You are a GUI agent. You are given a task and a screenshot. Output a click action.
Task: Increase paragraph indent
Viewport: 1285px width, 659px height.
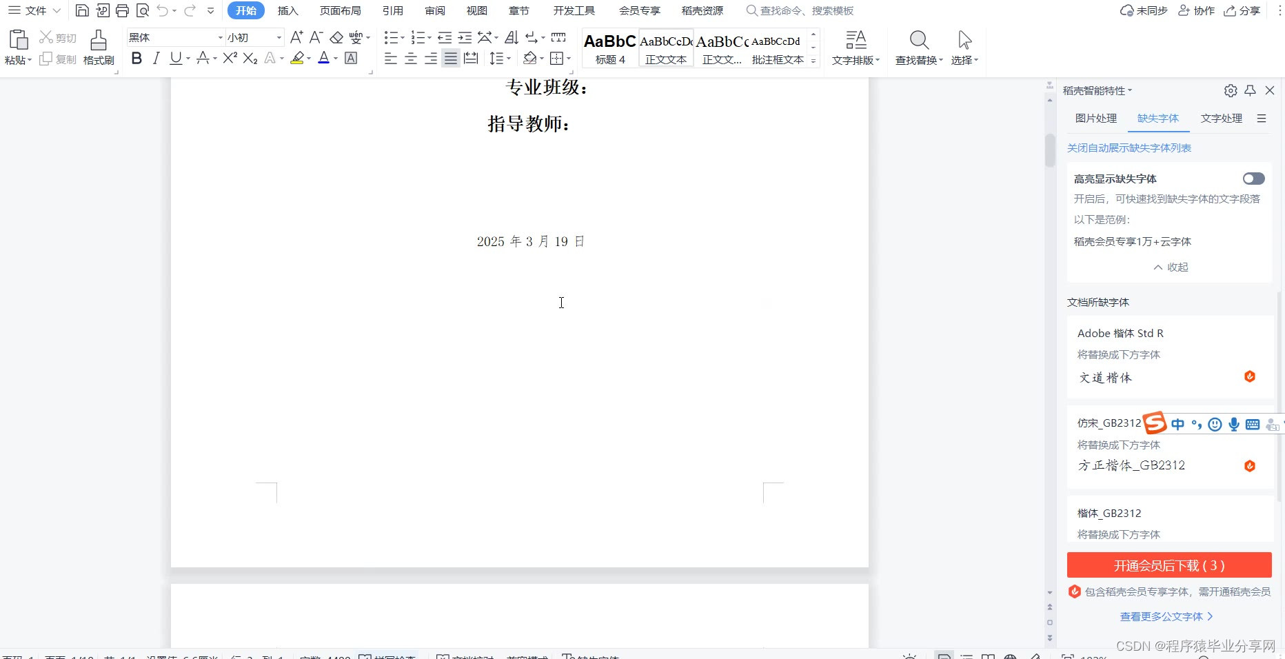point(465,37)
